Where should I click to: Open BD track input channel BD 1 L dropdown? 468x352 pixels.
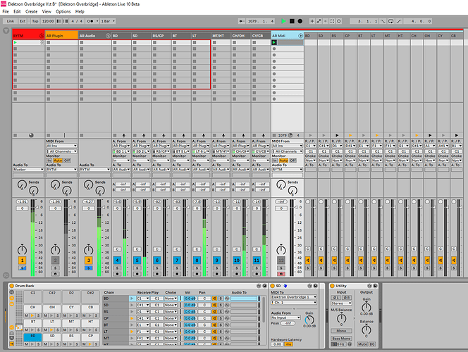[121, 151]
